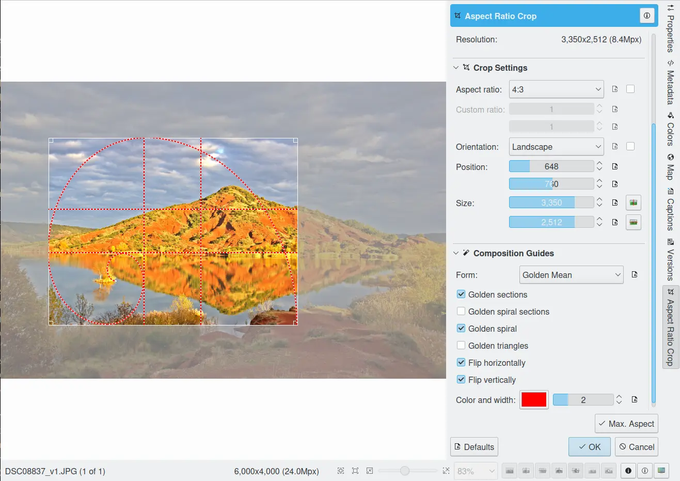
Task: Toggle the Flip horizontally checkbox
Action: [461, 363]
